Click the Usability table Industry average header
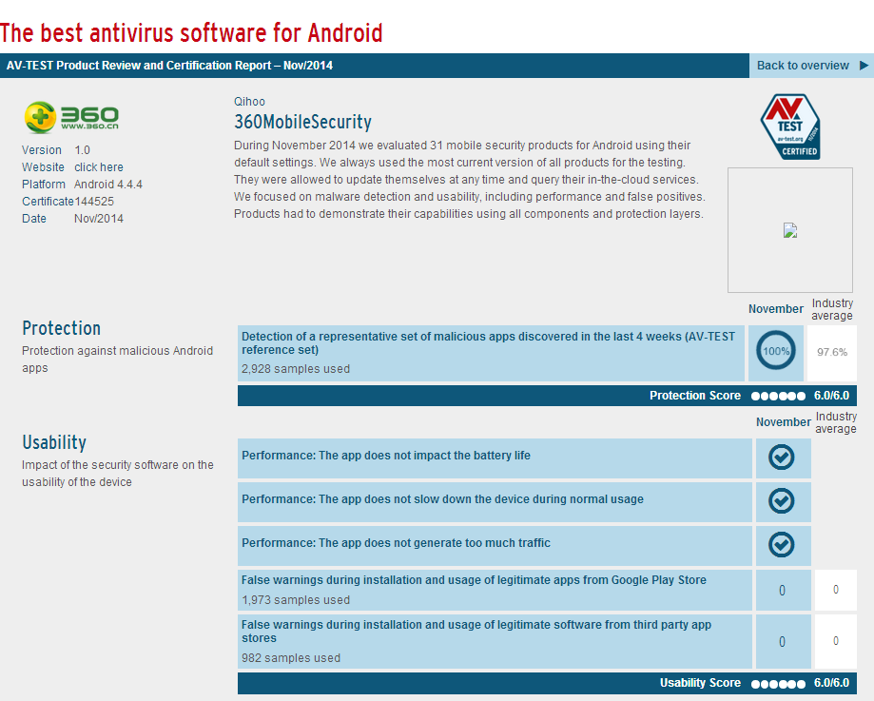Image resolution: width=874 pixels, height=701 pixels. (836, 422)
